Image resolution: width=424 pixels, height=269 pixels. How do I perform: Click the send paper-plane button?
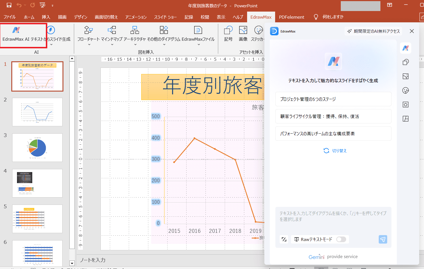tap(383, 239)
